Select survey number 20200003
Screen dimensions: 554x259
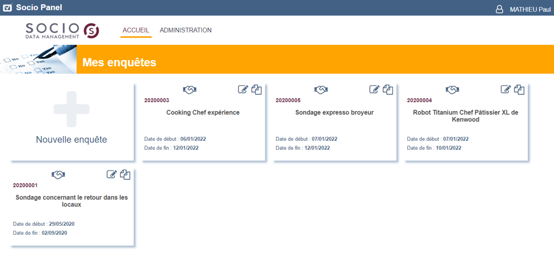[157, 101]
